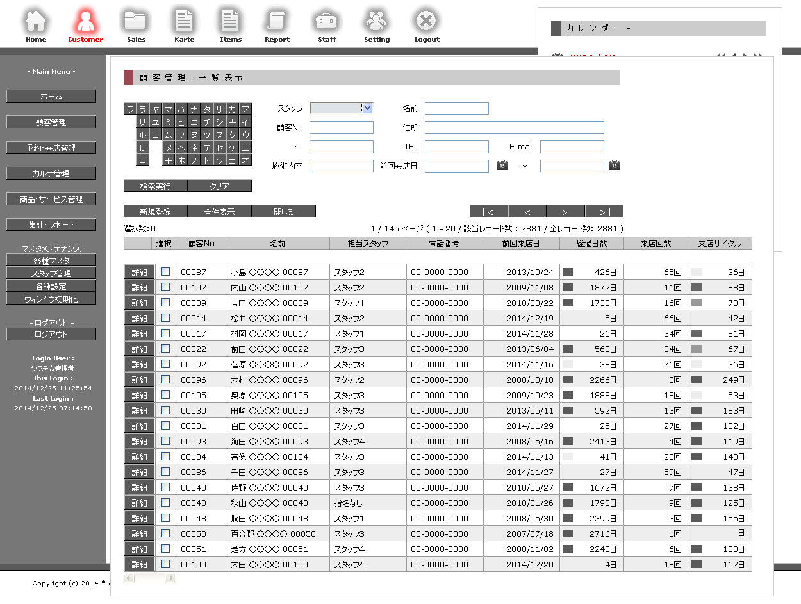Check the select box for customer 00102

point(165,287)
